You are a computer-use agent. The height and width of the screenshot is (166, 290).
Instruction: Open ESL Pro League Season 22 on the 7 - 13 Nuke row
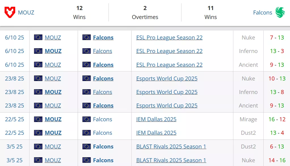(169, 38)
